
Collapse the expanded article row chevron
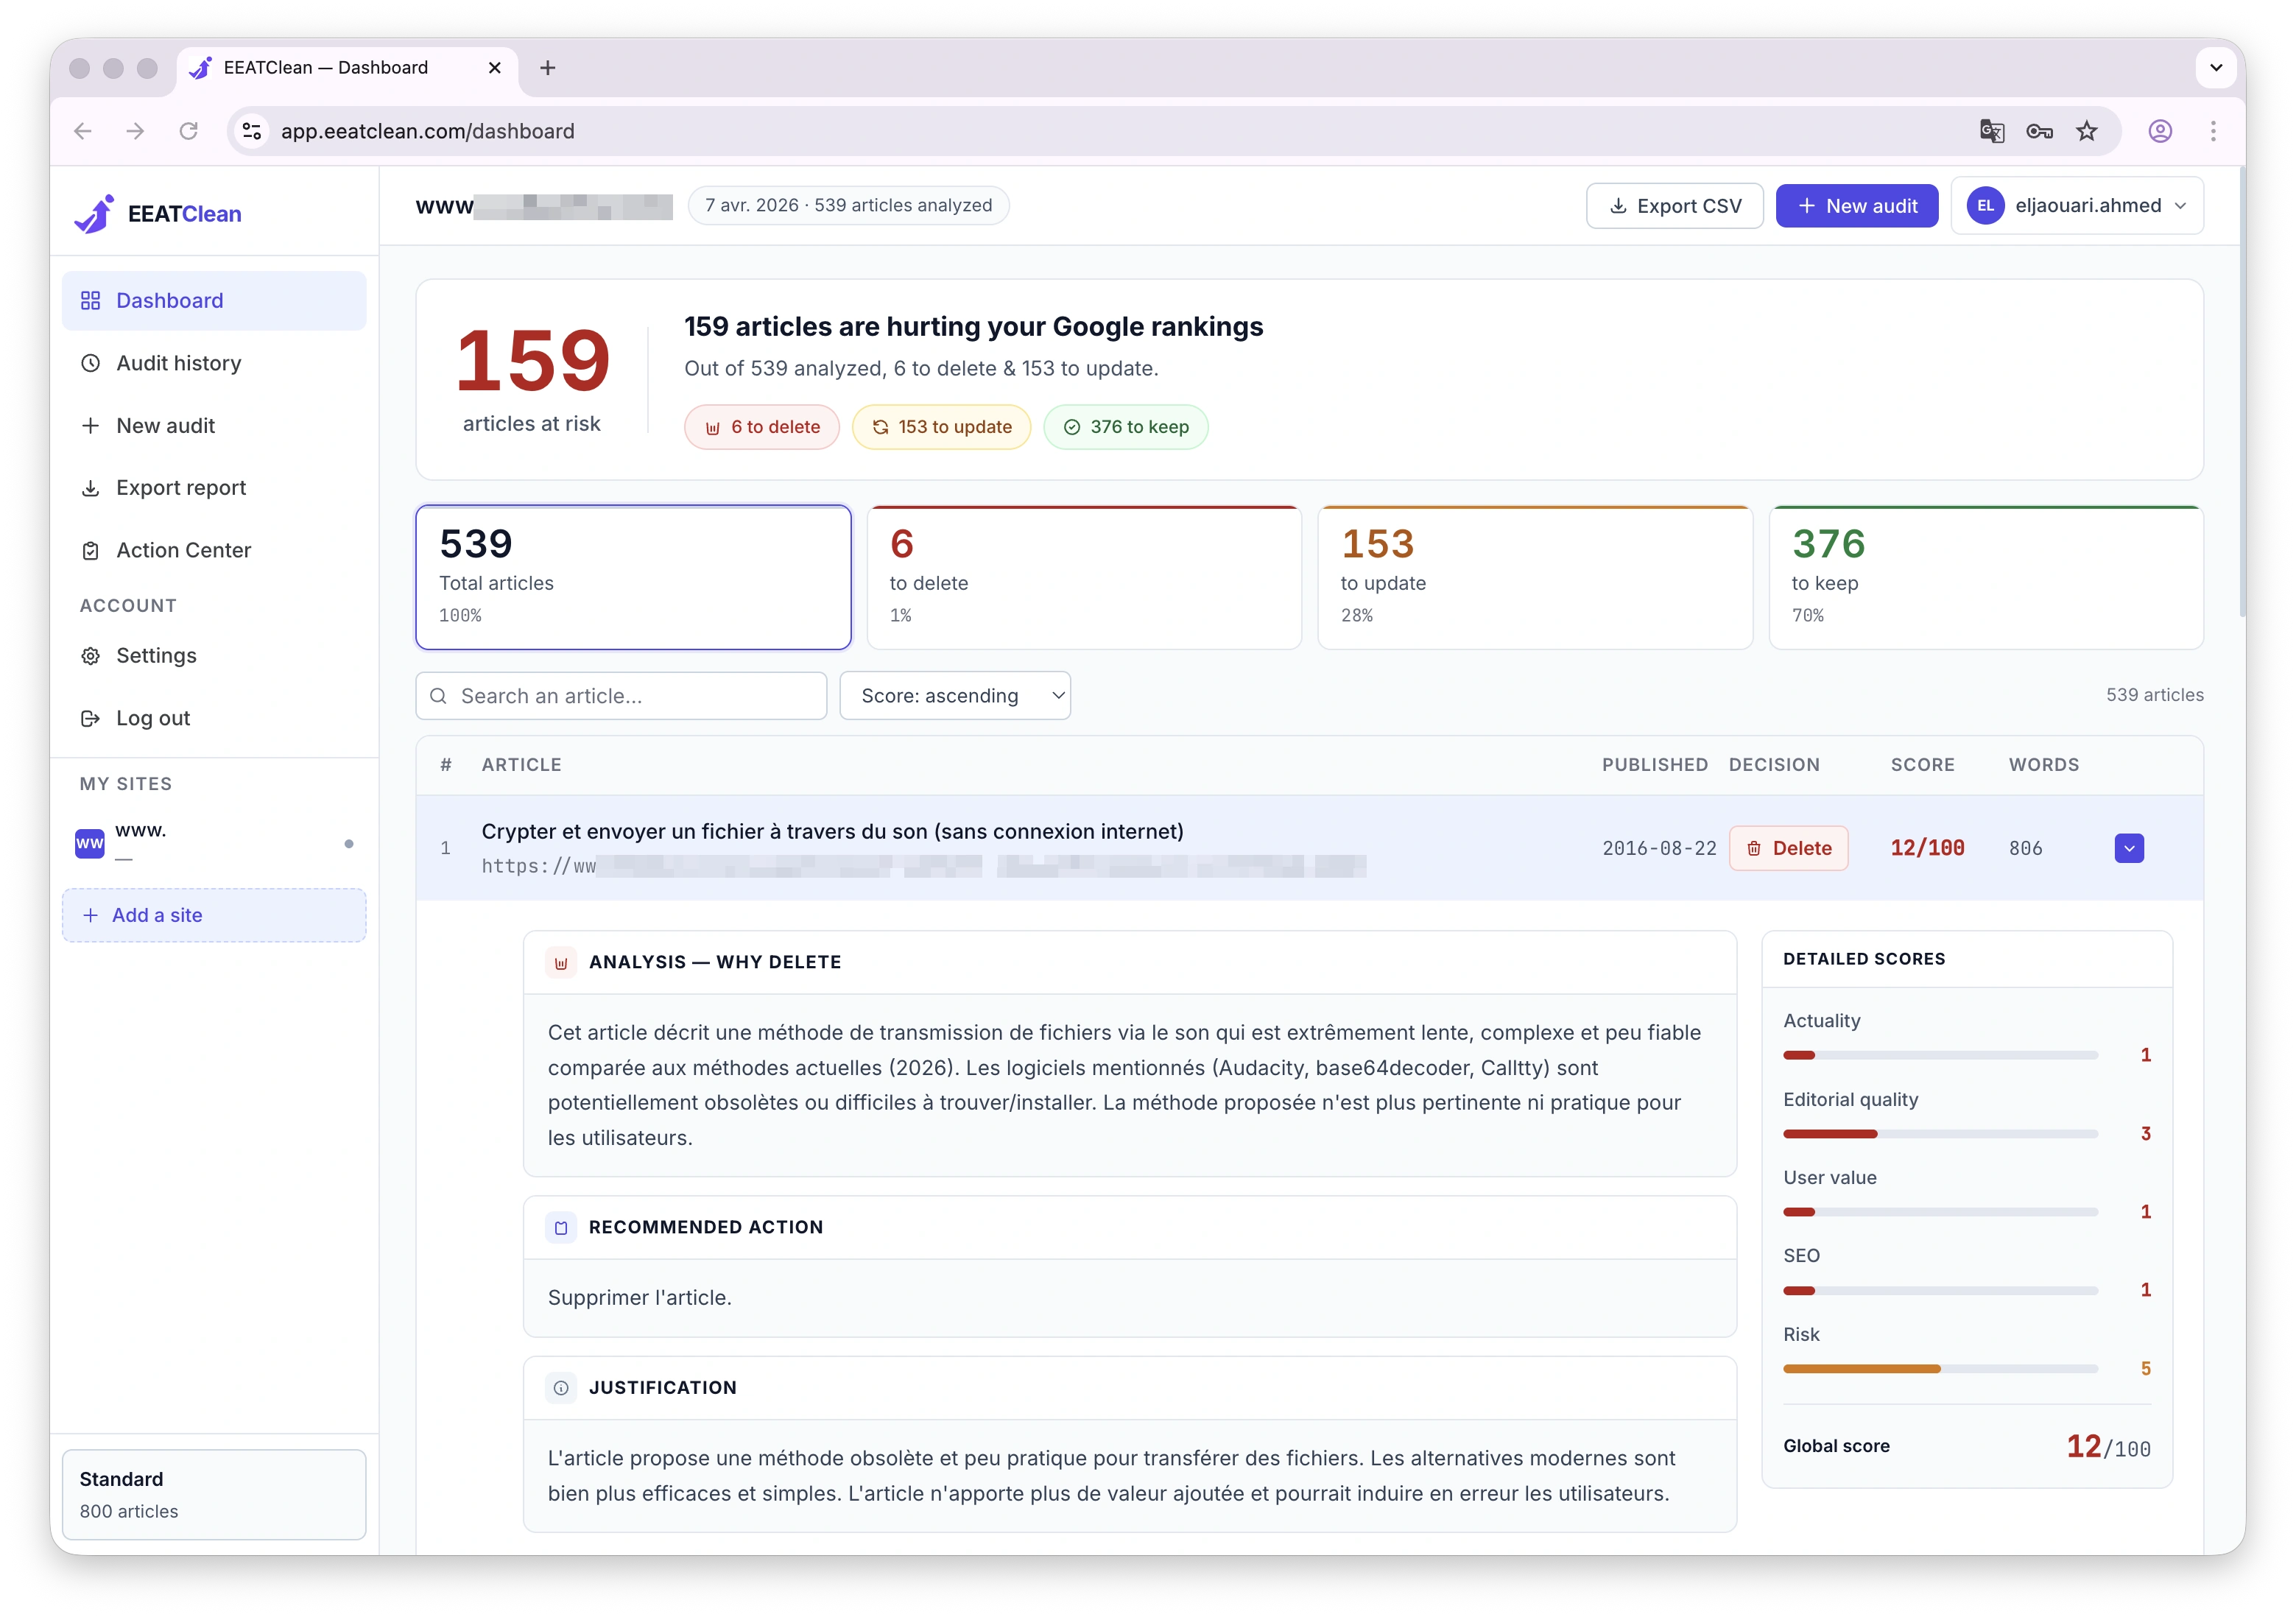pos(2130,847)
